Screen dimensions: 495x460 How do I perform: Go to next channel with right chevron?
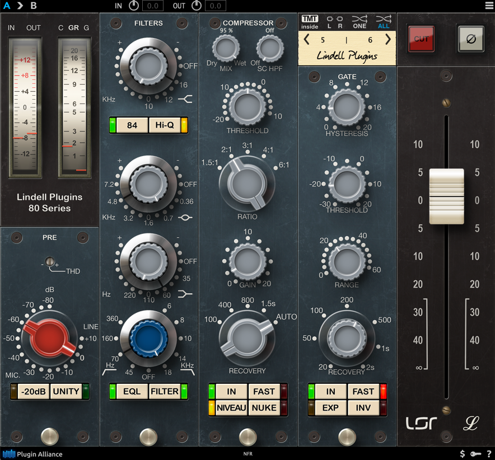point(388,40)
